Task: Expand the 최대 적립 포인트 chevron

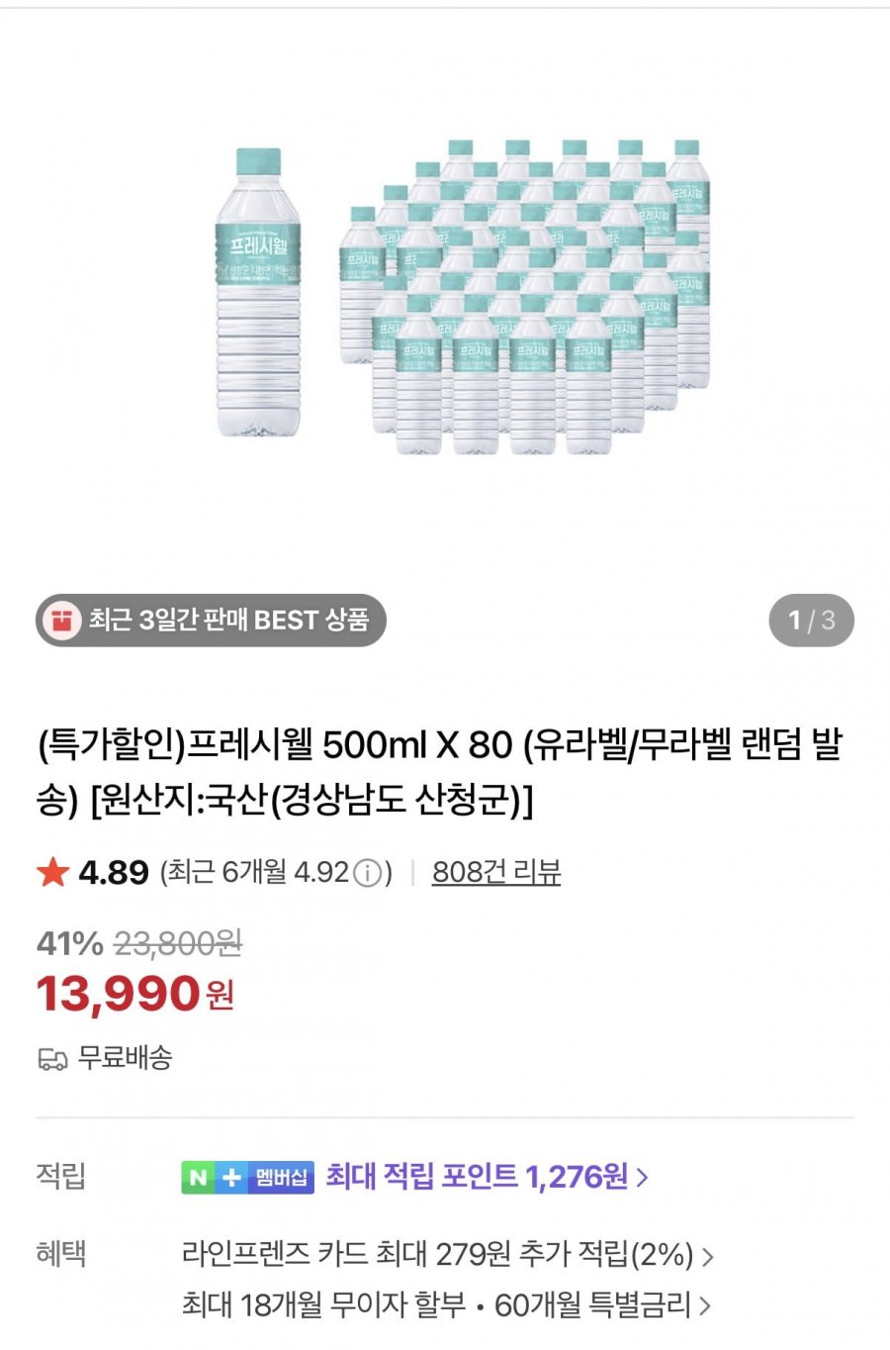Action: [643, 1177]
